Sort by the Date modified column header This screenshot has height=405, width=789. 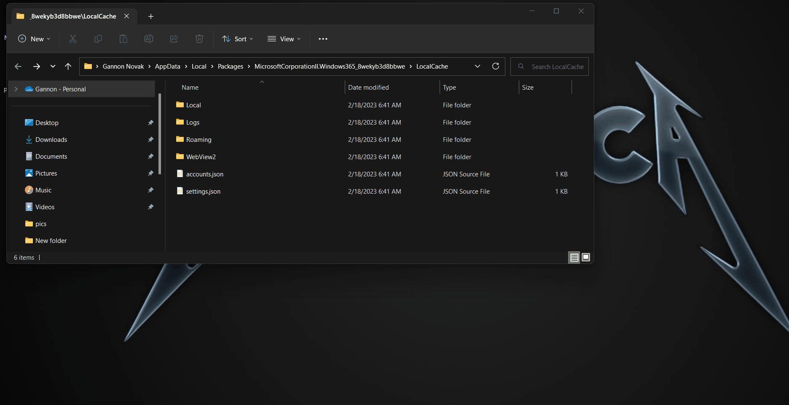point(368,88)
